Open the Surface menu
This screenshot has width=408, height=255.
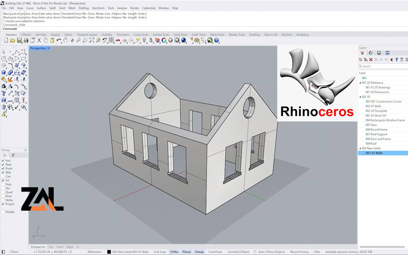(41, 8)
